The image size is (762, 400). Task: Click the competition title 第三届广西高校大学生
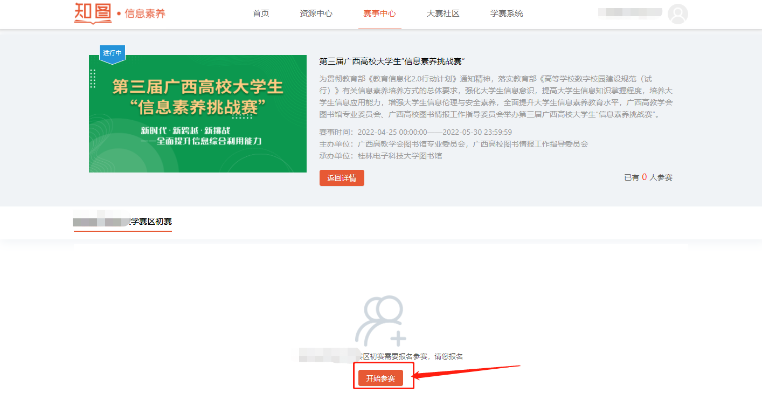pos(392,61)
